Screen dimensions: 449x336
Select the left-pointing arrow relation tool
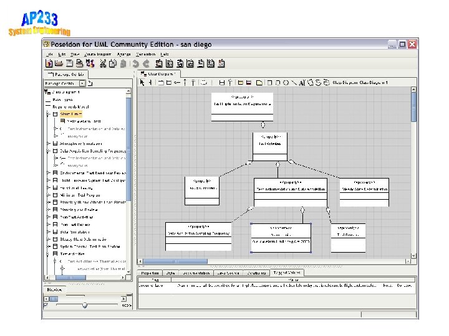(x=177, y=83)
